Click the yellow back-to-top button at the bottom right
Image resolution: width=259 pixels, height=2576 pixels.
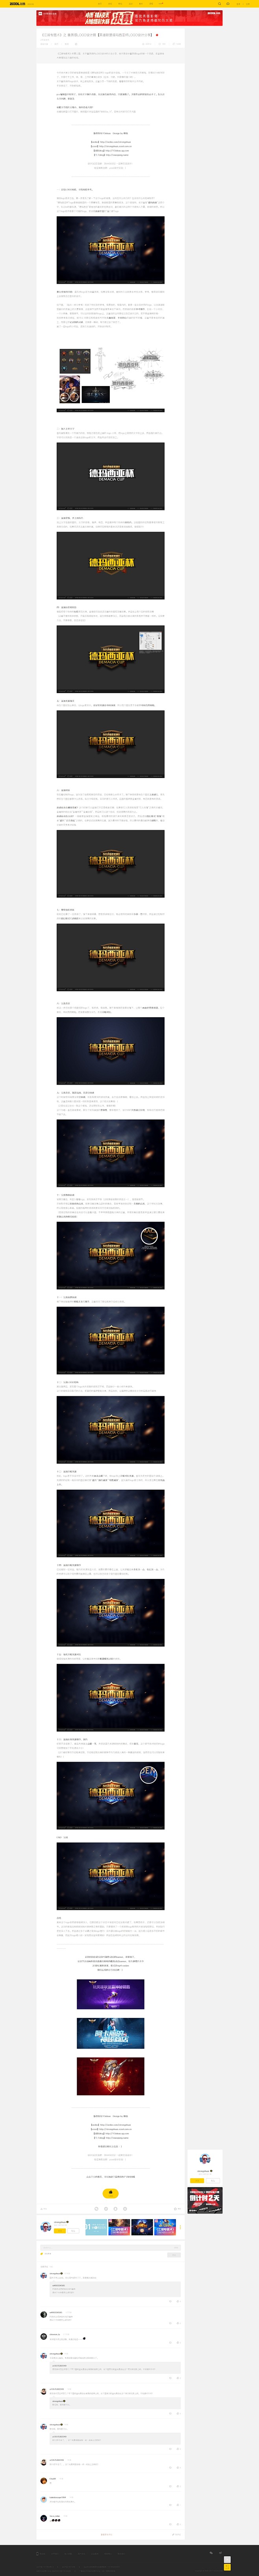pos(227,2567)
